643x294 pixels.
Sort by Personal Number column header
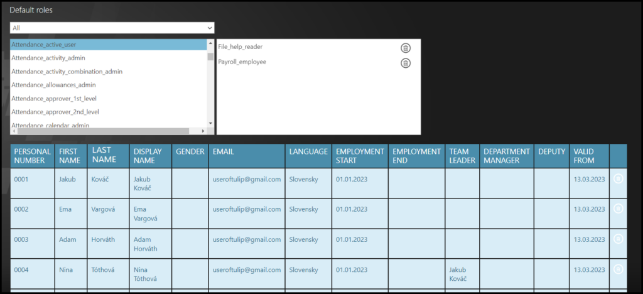(33, 156)
